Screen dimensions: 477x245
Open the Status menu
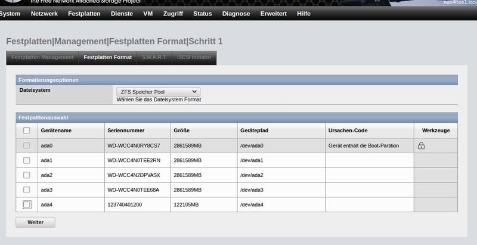pos(203,13)
